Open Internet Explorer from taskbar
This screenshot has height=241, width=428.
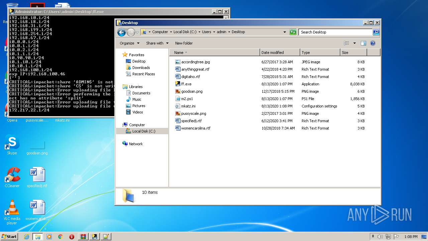[x=26, y=237]
